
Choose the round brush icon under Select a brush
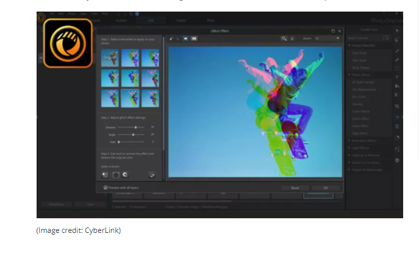(x=115, y=174)
